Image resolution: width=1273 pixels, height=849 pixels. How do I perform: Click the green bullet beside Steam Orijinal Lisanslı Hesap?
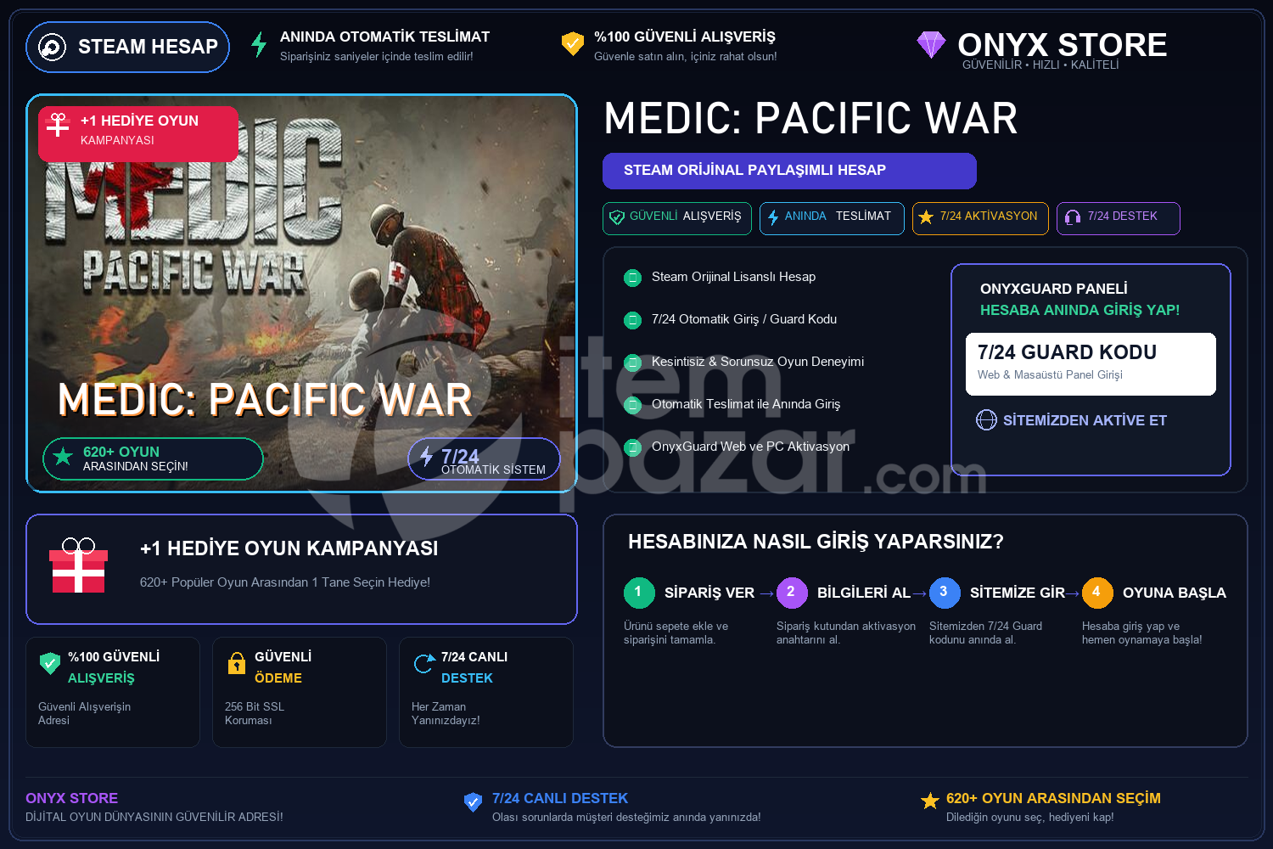632,278
